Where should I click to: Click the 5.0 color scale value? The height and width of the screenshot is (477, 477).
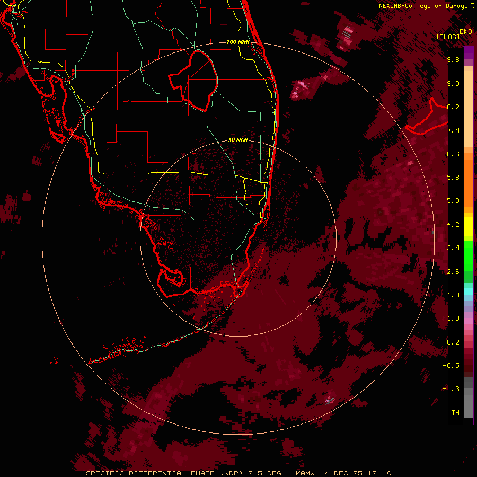(x=453, y=201)
